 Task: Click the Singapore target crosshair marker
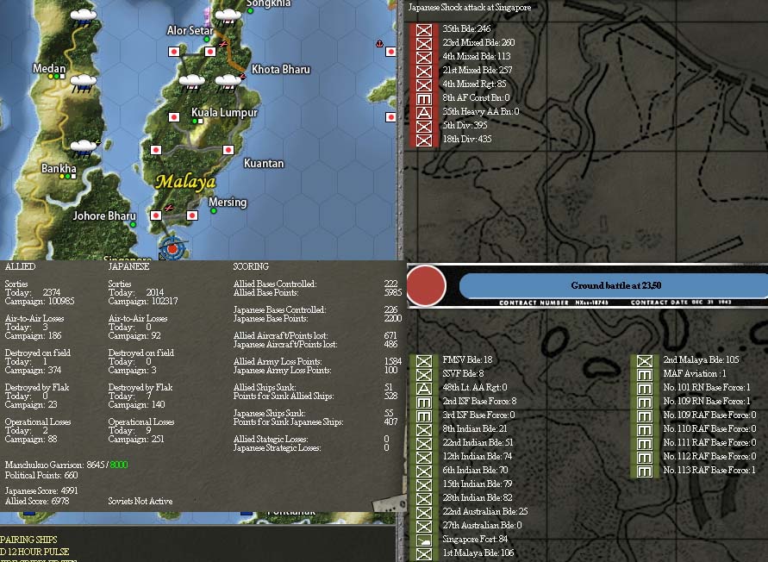click(x=172, y=248)
